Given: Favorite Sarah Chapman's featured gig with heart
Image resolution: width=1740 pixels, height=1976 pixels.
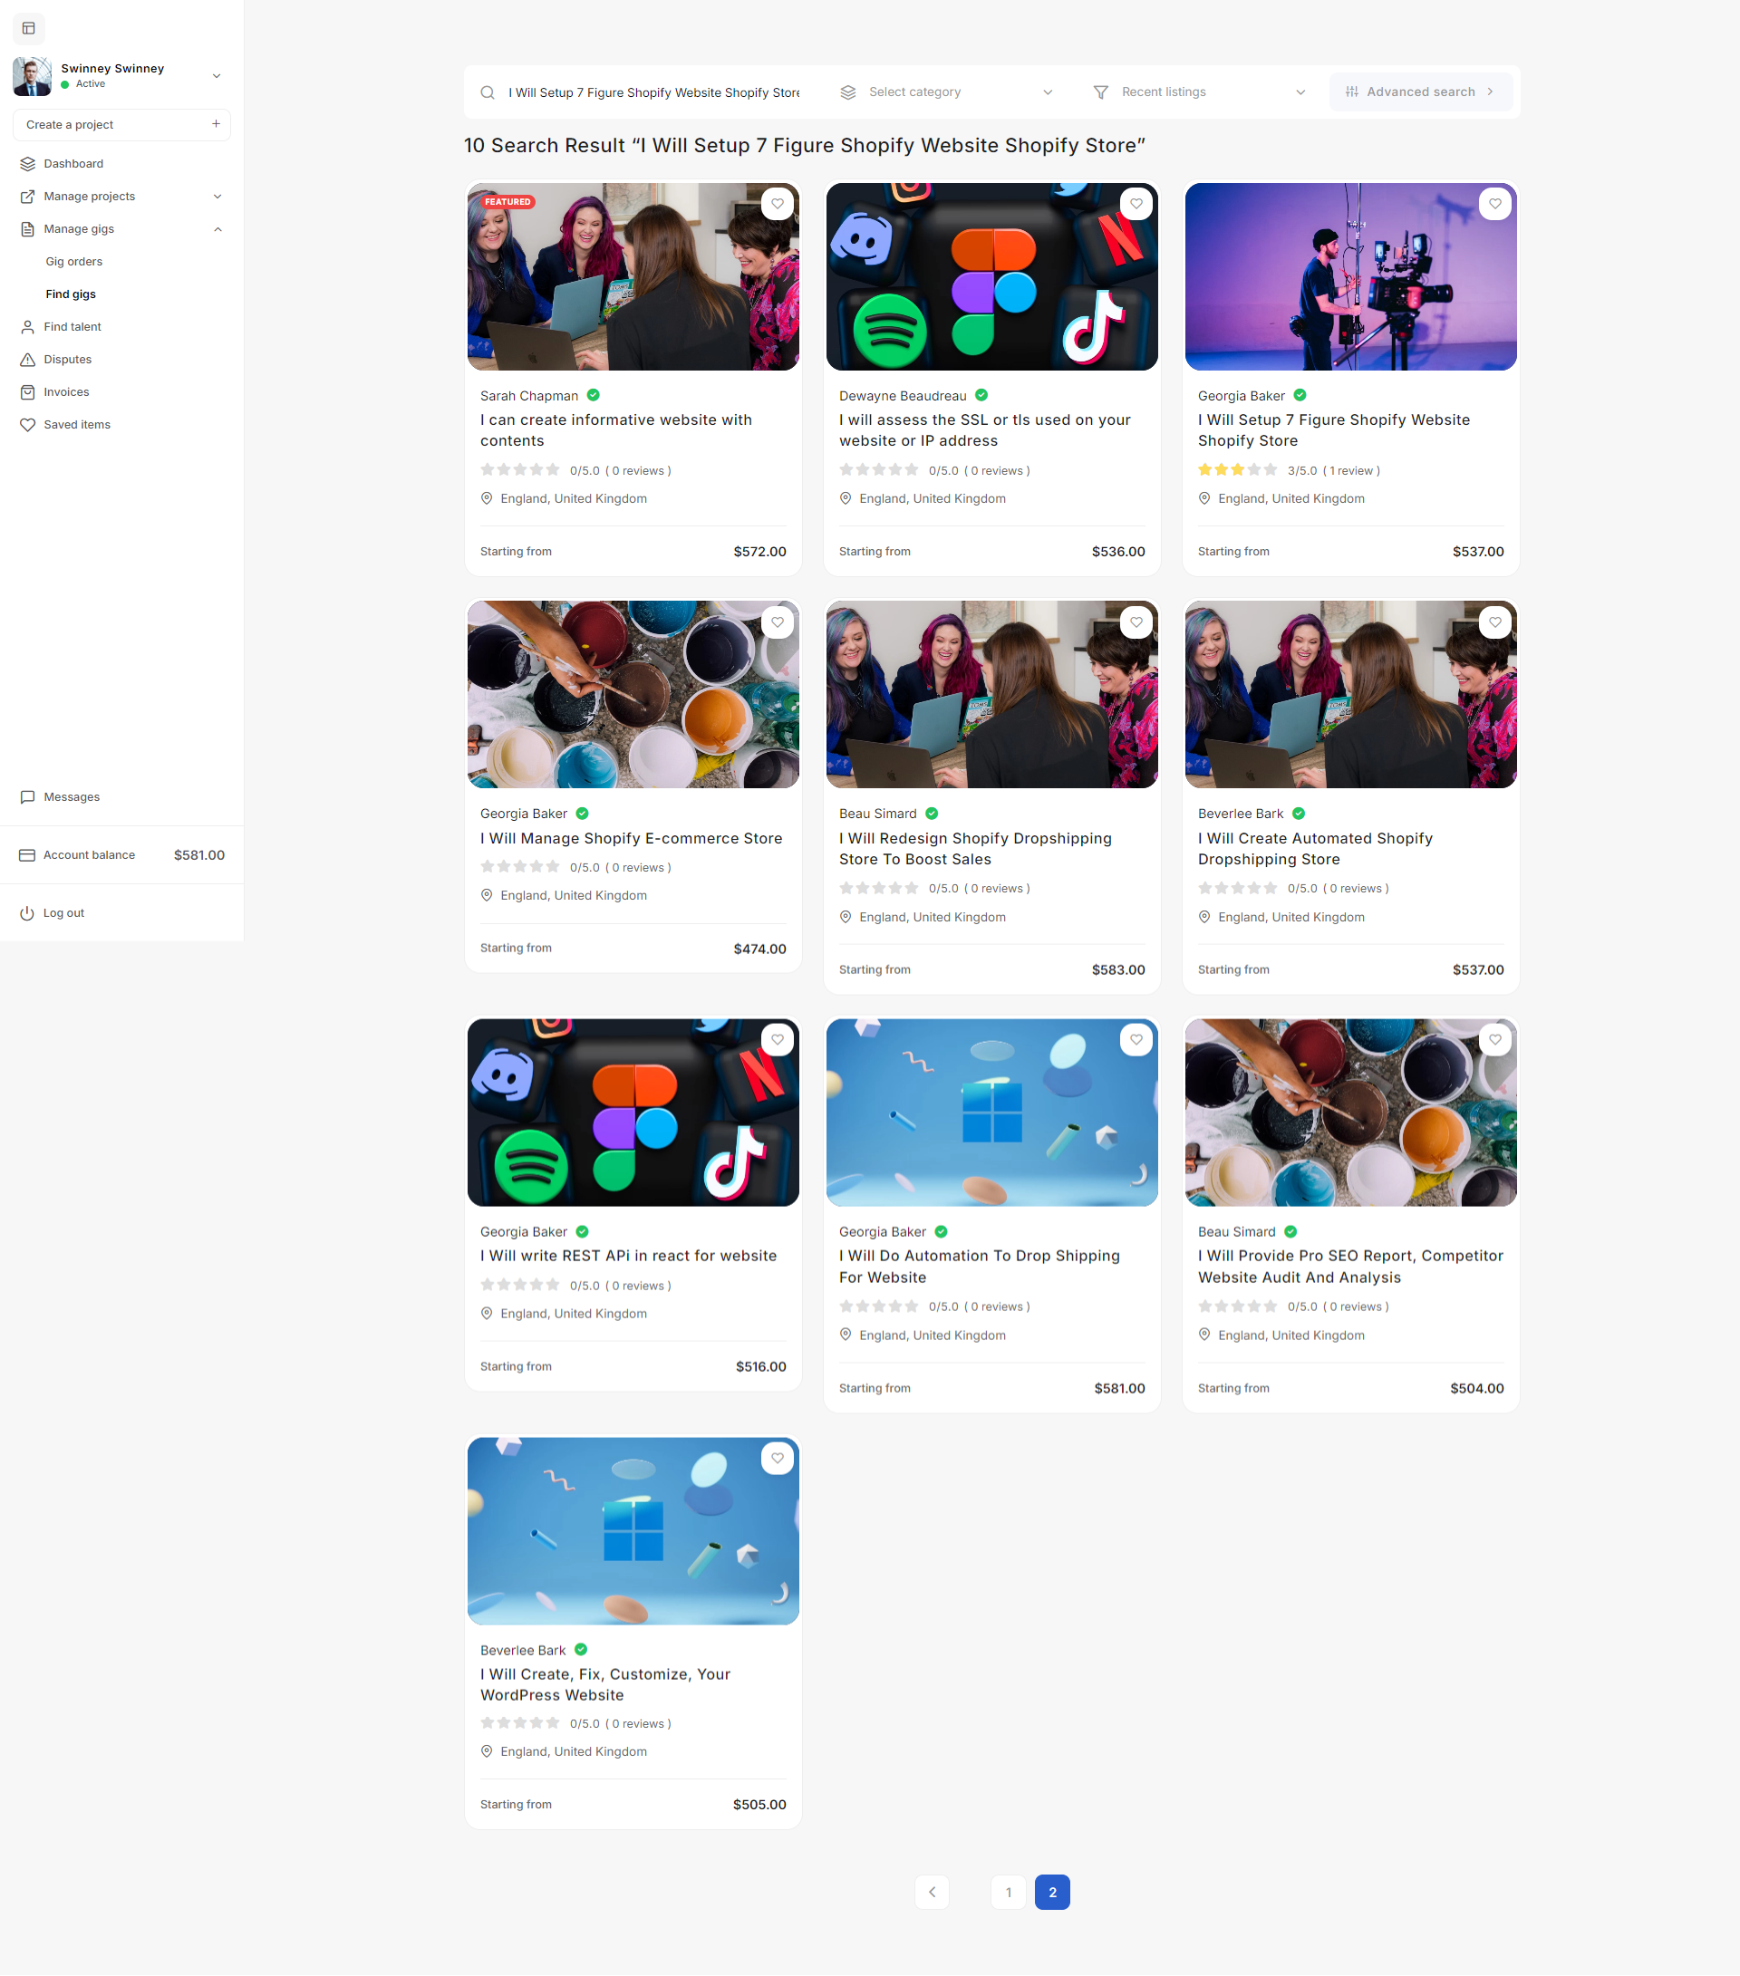Looking at the screenshot, I should (778, 204).
